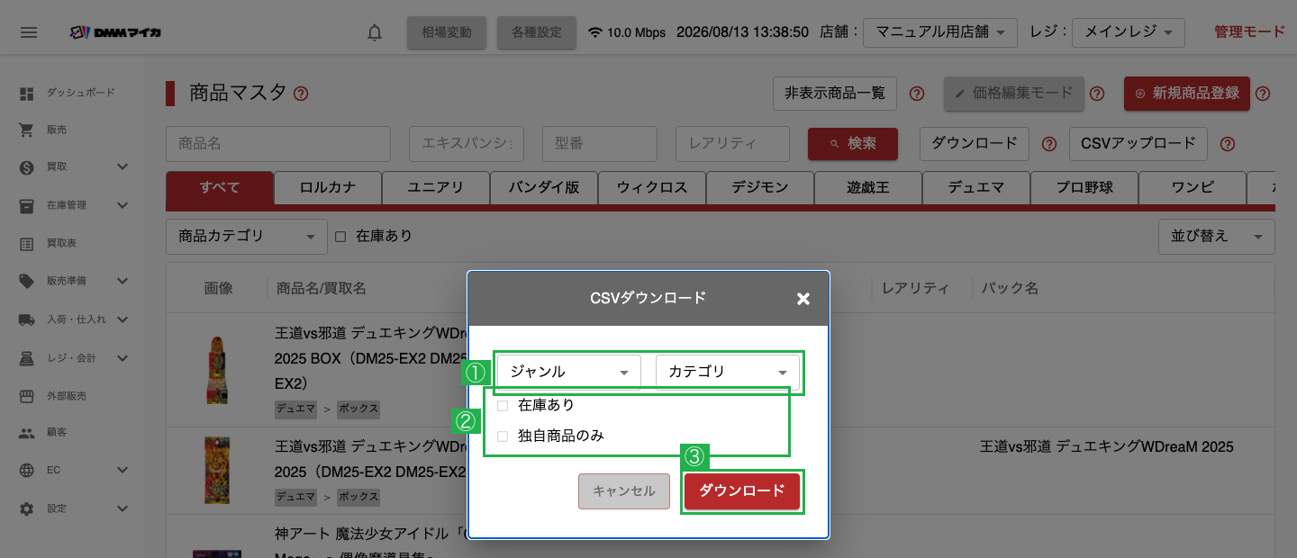This screenshot has height=558, width=1297.
Task: Open the ジャンル dropdown in dialog
Action: (x=569, y=372)
